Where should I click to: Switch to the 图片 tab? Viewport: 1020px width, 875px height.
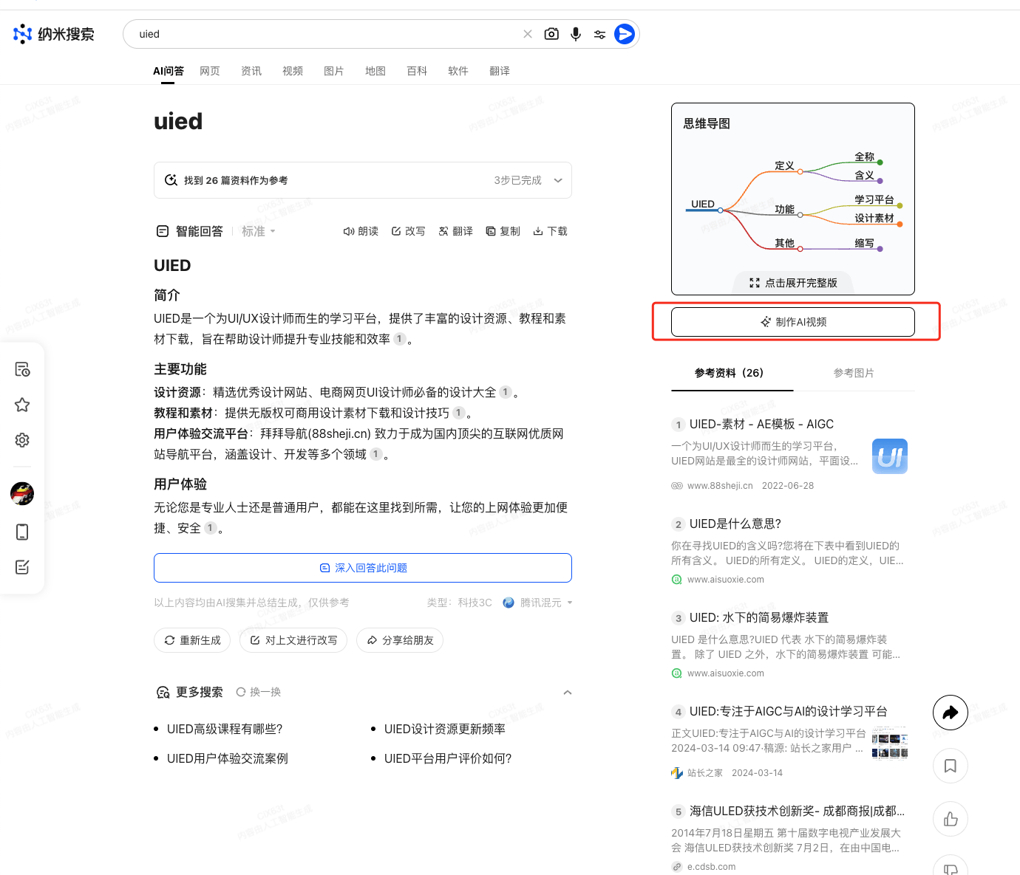click(x=334, y=71)
